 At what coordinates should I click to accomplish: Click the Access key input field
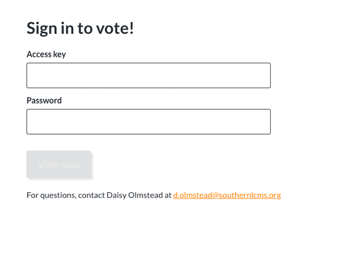148,75
